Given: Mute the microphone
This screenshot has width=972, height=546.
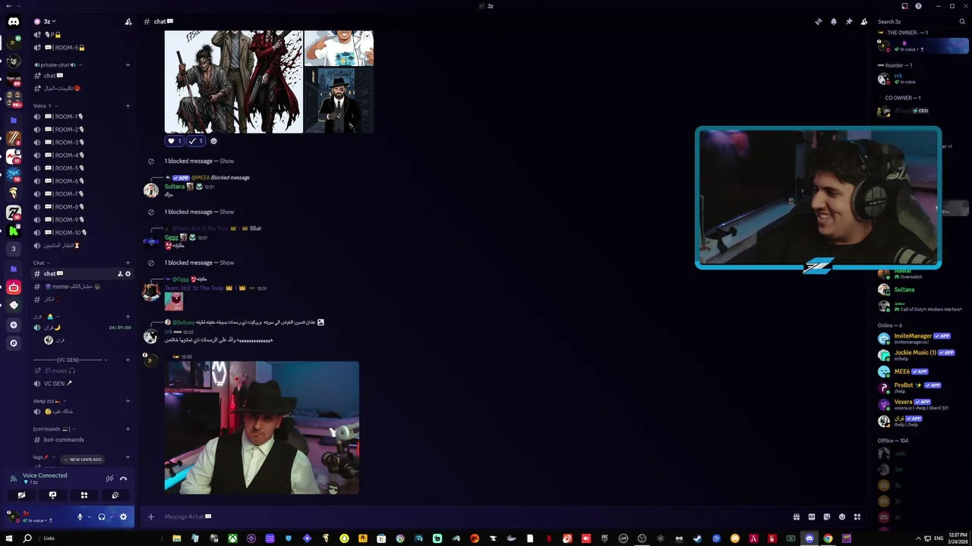Looking at the screenshot, I should [x=80, y=516].
